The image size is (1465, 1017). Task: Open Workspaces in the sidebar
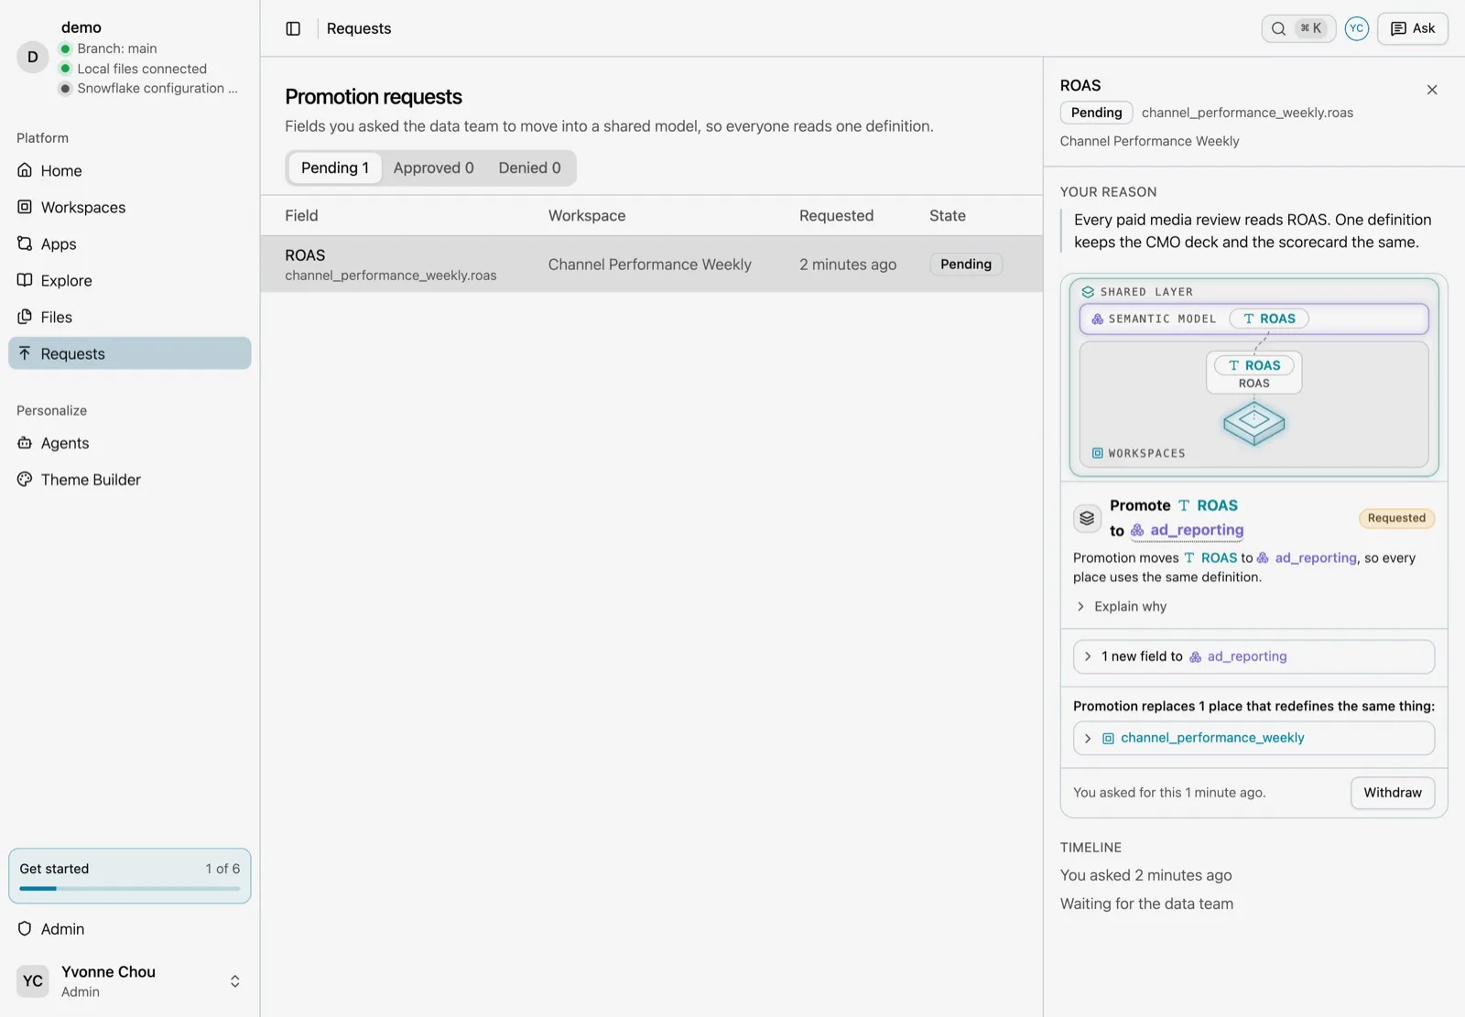(x=130, y=207)
